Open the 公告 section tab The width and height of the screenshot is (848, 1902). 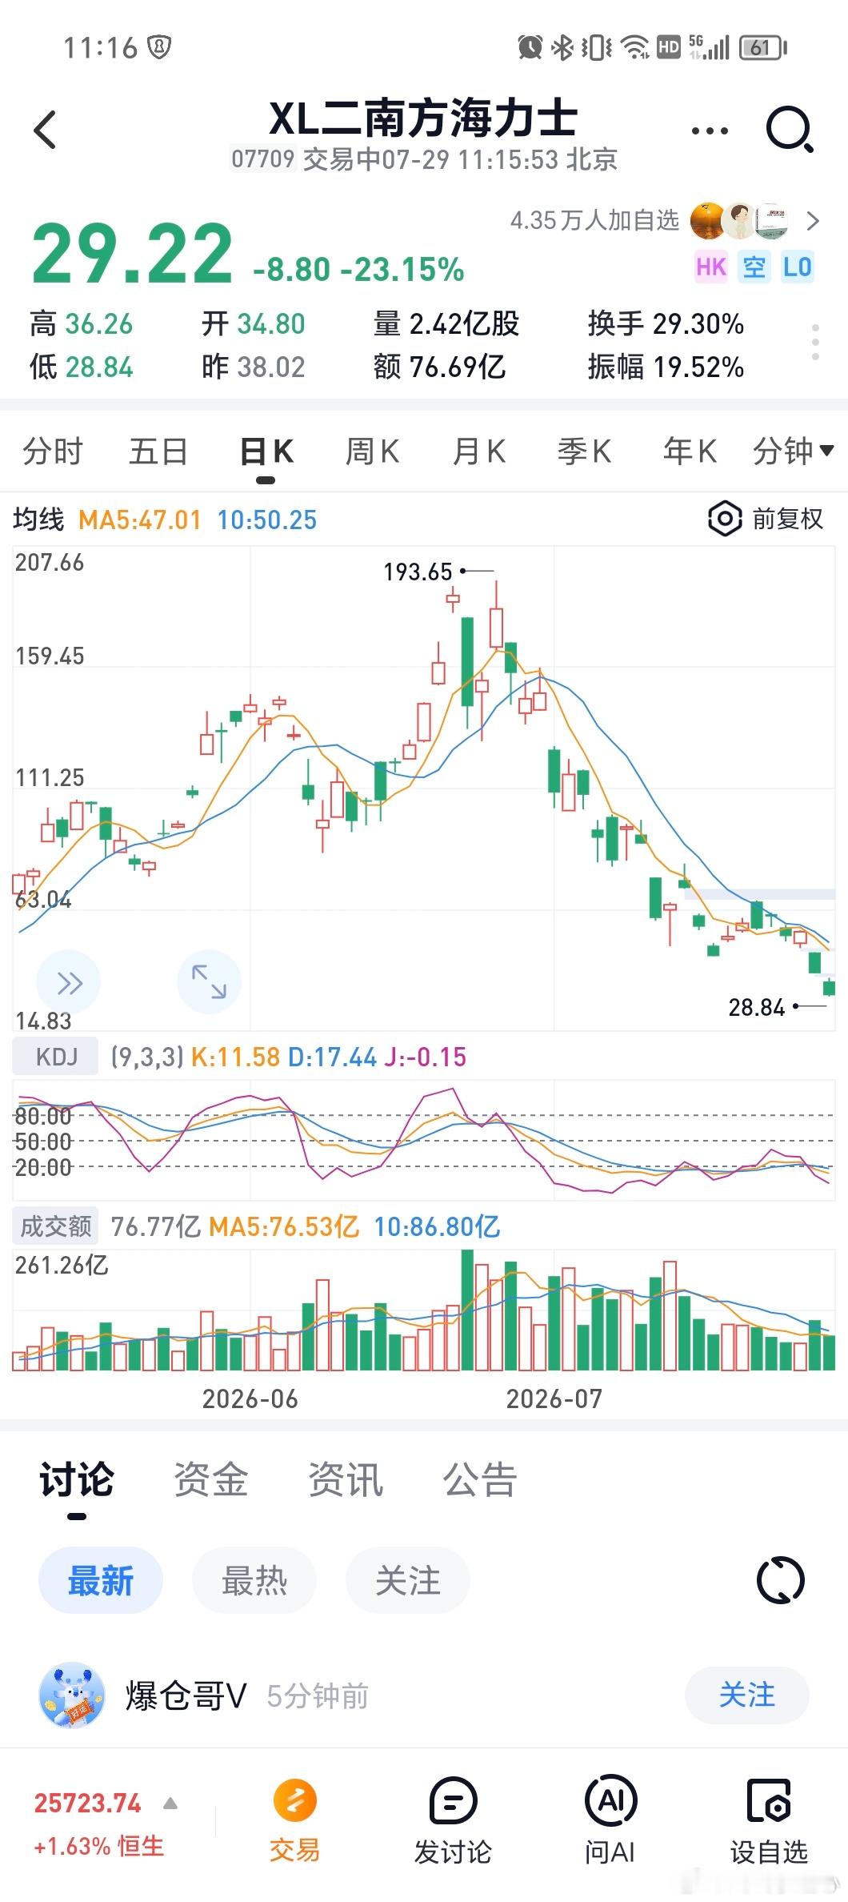point(480,1479)
